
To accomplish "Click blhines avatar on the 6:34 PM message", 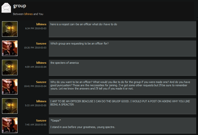I will (10, 29).
